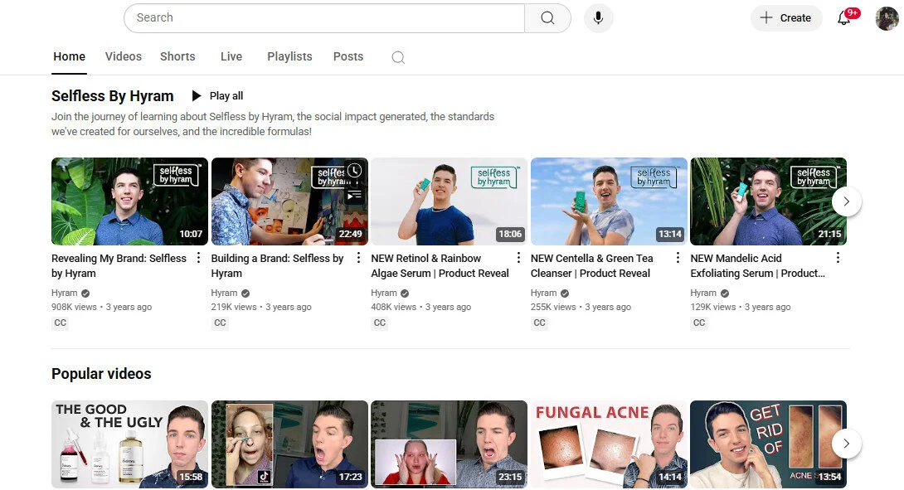Viewport: 904px width, 490px height.
Task: Search within channel magnifier icon
Action: (398, 57)
